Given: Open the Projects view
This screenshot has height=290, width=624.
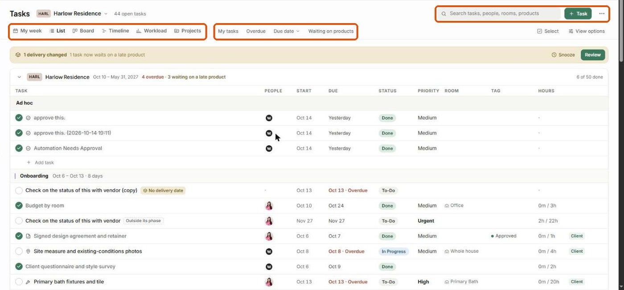Looking at the screenshot, I should 187,31.
